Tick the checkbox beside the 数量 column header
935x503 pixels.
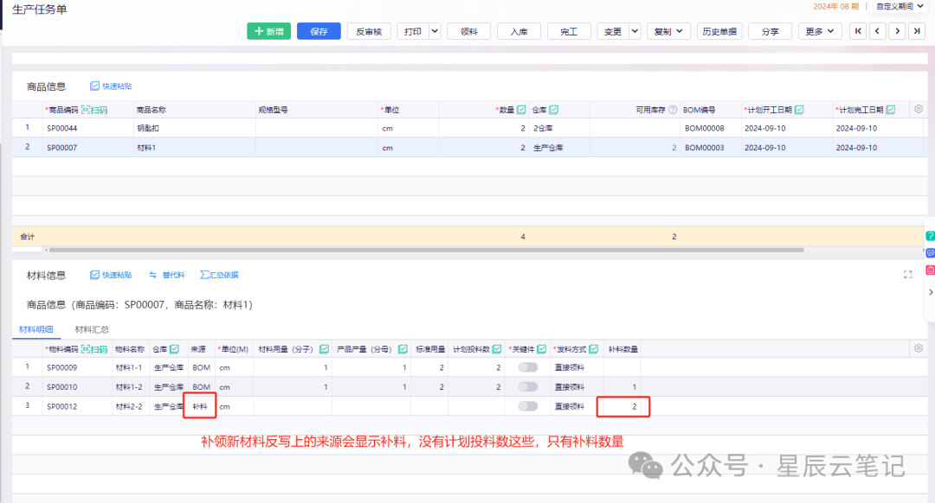coord(522,110)
